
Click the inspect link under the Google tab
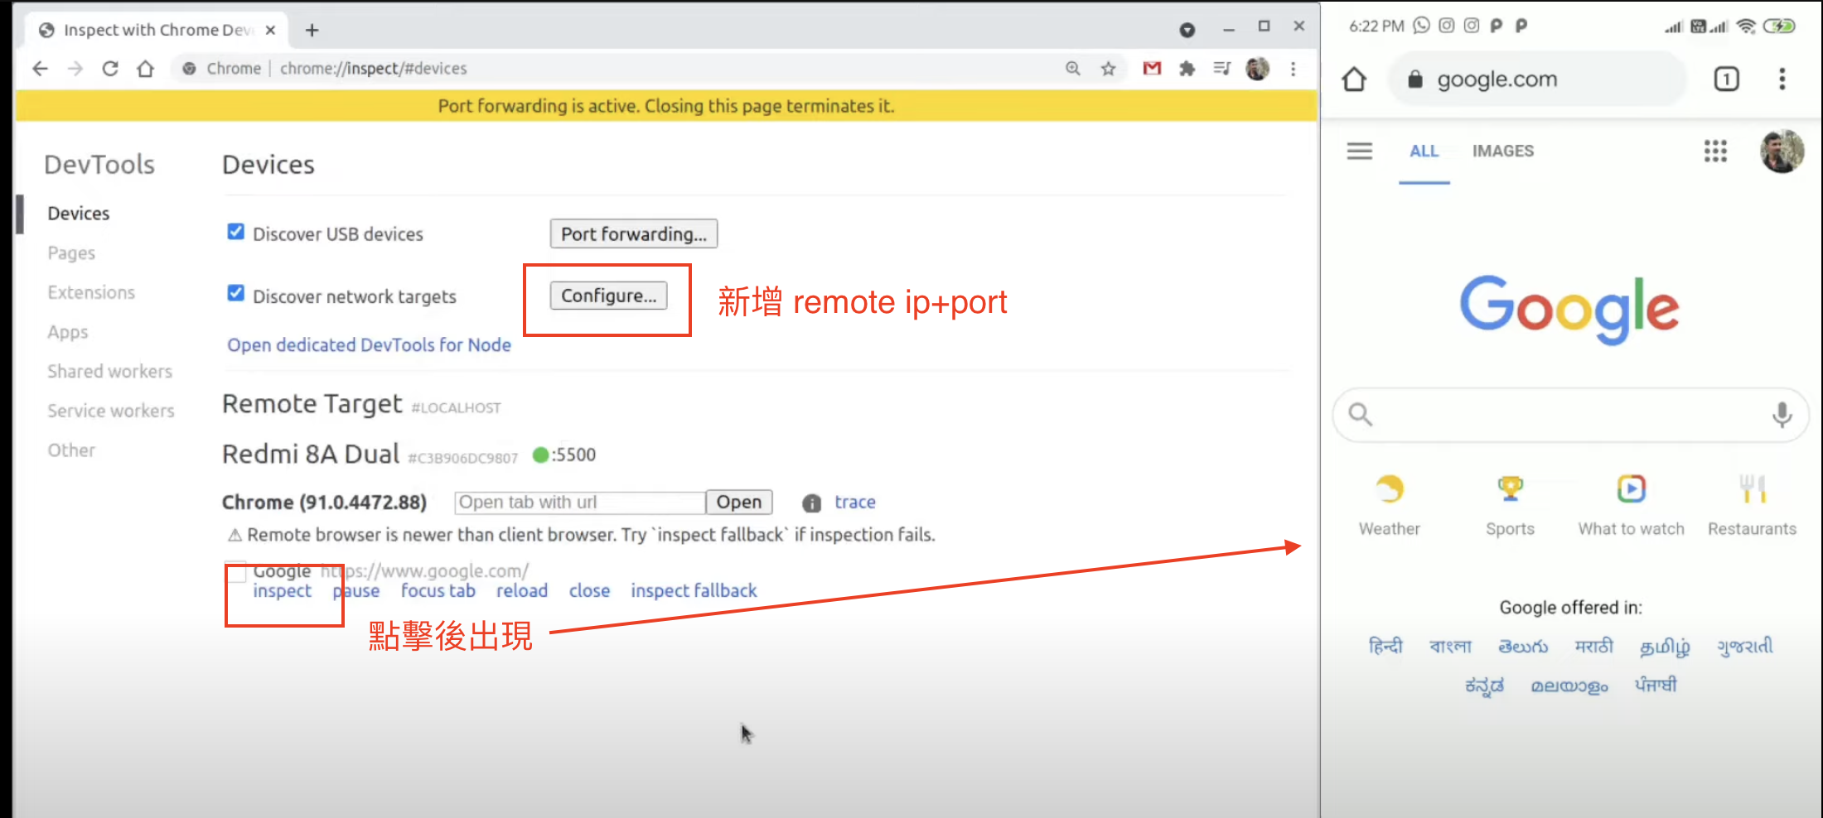282,590
